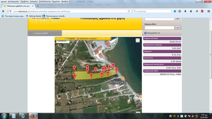Open the Firefox downloads arrow
Image resolution: width=212 pixels, height=119 pixels.
(x=185, y=11)
